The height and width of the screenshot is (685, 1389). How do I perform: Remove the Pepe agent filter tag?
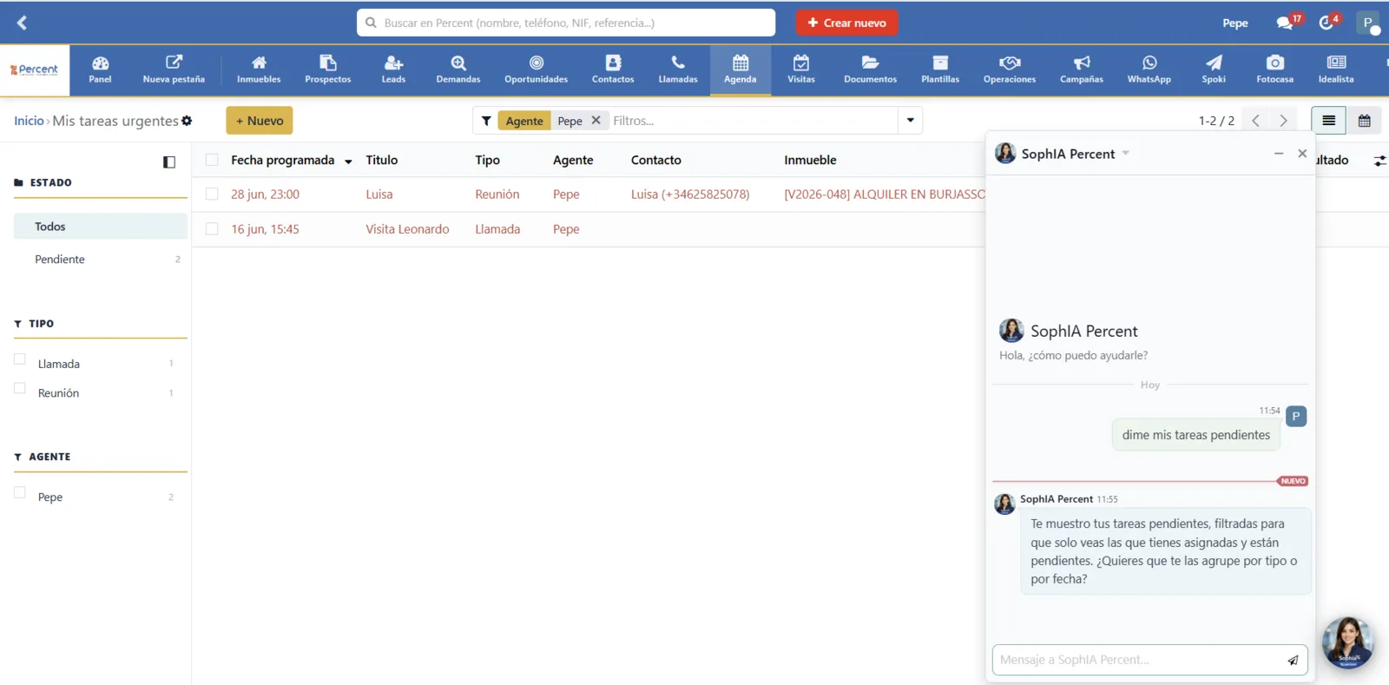tap(596, 121)
